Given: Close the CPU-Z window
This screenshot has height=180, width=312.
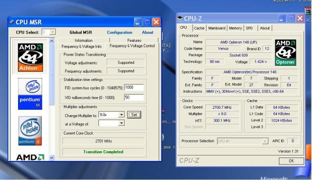Looking at the screenshot, I should click(x=300, y=19).
